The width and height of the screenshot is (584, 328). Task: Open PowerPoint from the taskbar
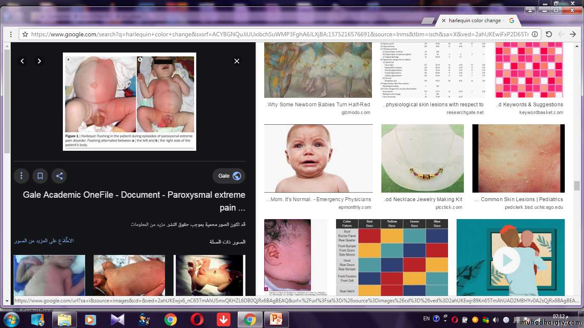[x=276, y=319]
